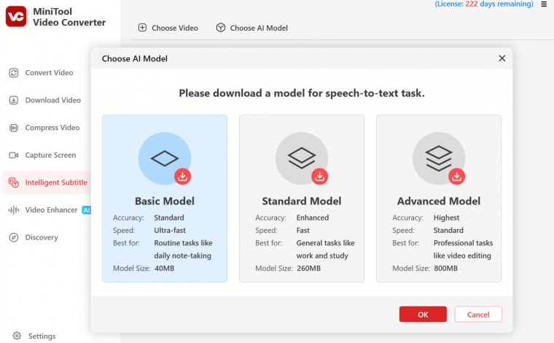The height and width of the screenshot is (343, 554).
Task: Click the Standard Model two-layer icon
Action: pyautogui.click(x=302, y=158)
